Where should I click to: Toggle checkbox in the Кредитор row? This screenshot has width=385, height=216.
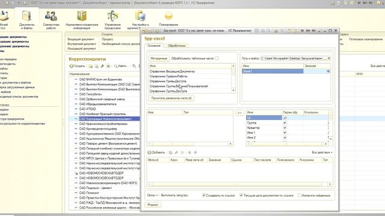285,128
